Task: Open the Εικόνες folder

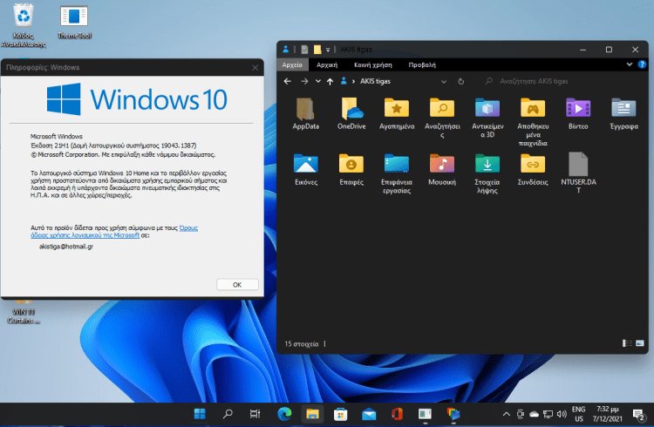Action: [x=306, y=169]
